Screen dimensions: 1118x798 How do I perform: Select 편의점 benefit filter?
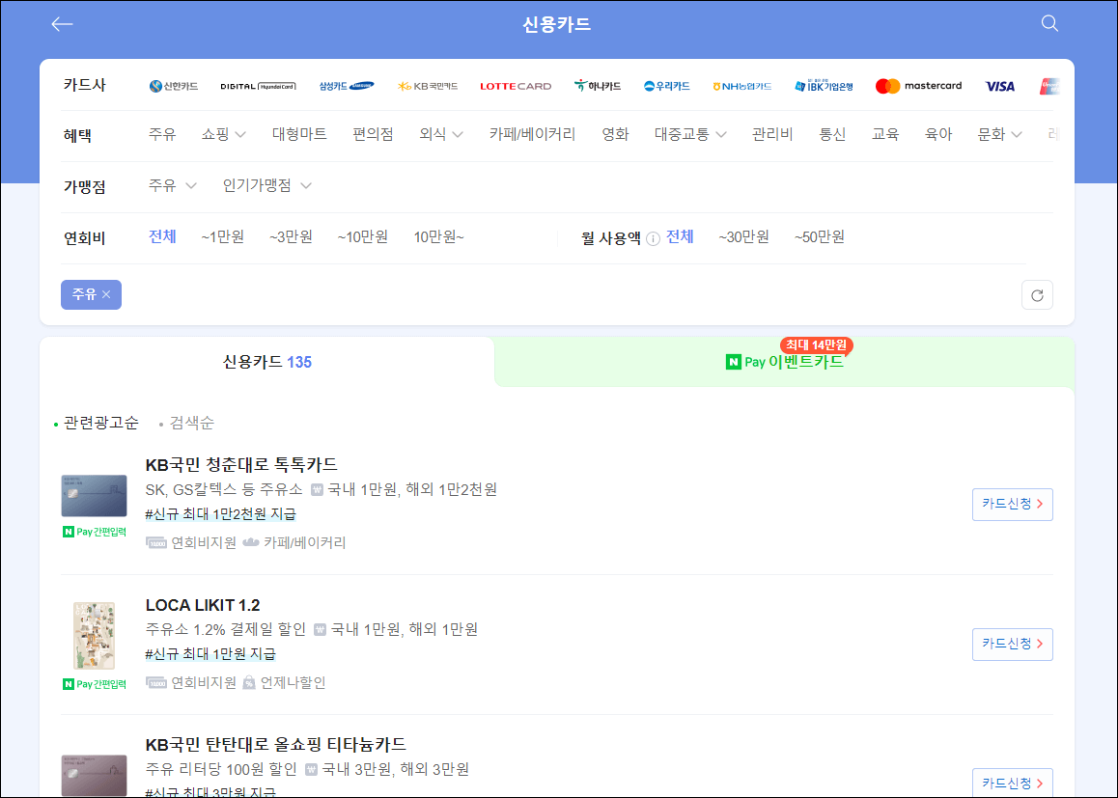tap(373, 134)
